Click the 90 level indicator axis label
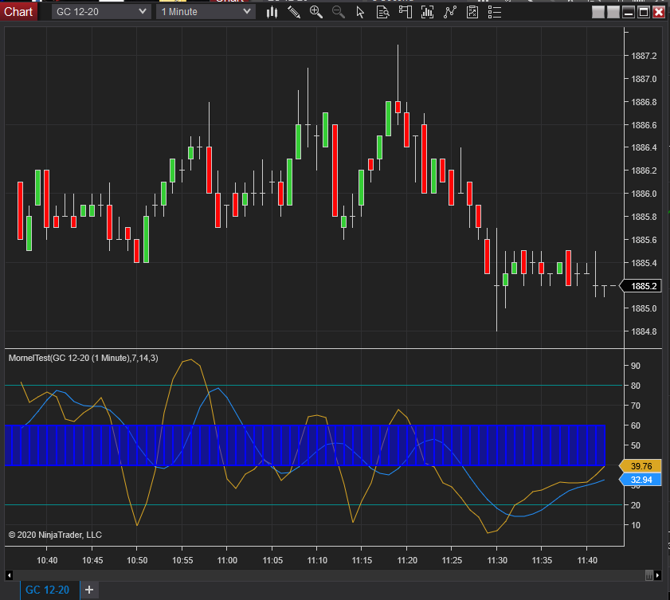 [x=636, y=366]
